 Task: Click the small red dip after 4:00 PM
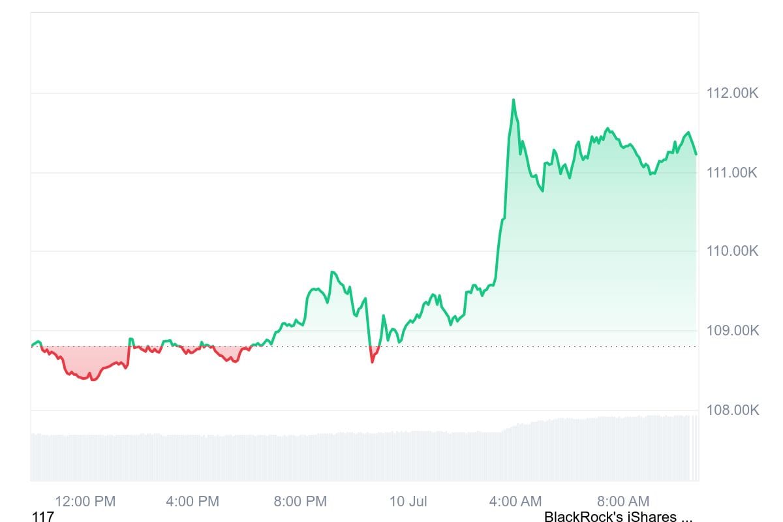[234, 361]
